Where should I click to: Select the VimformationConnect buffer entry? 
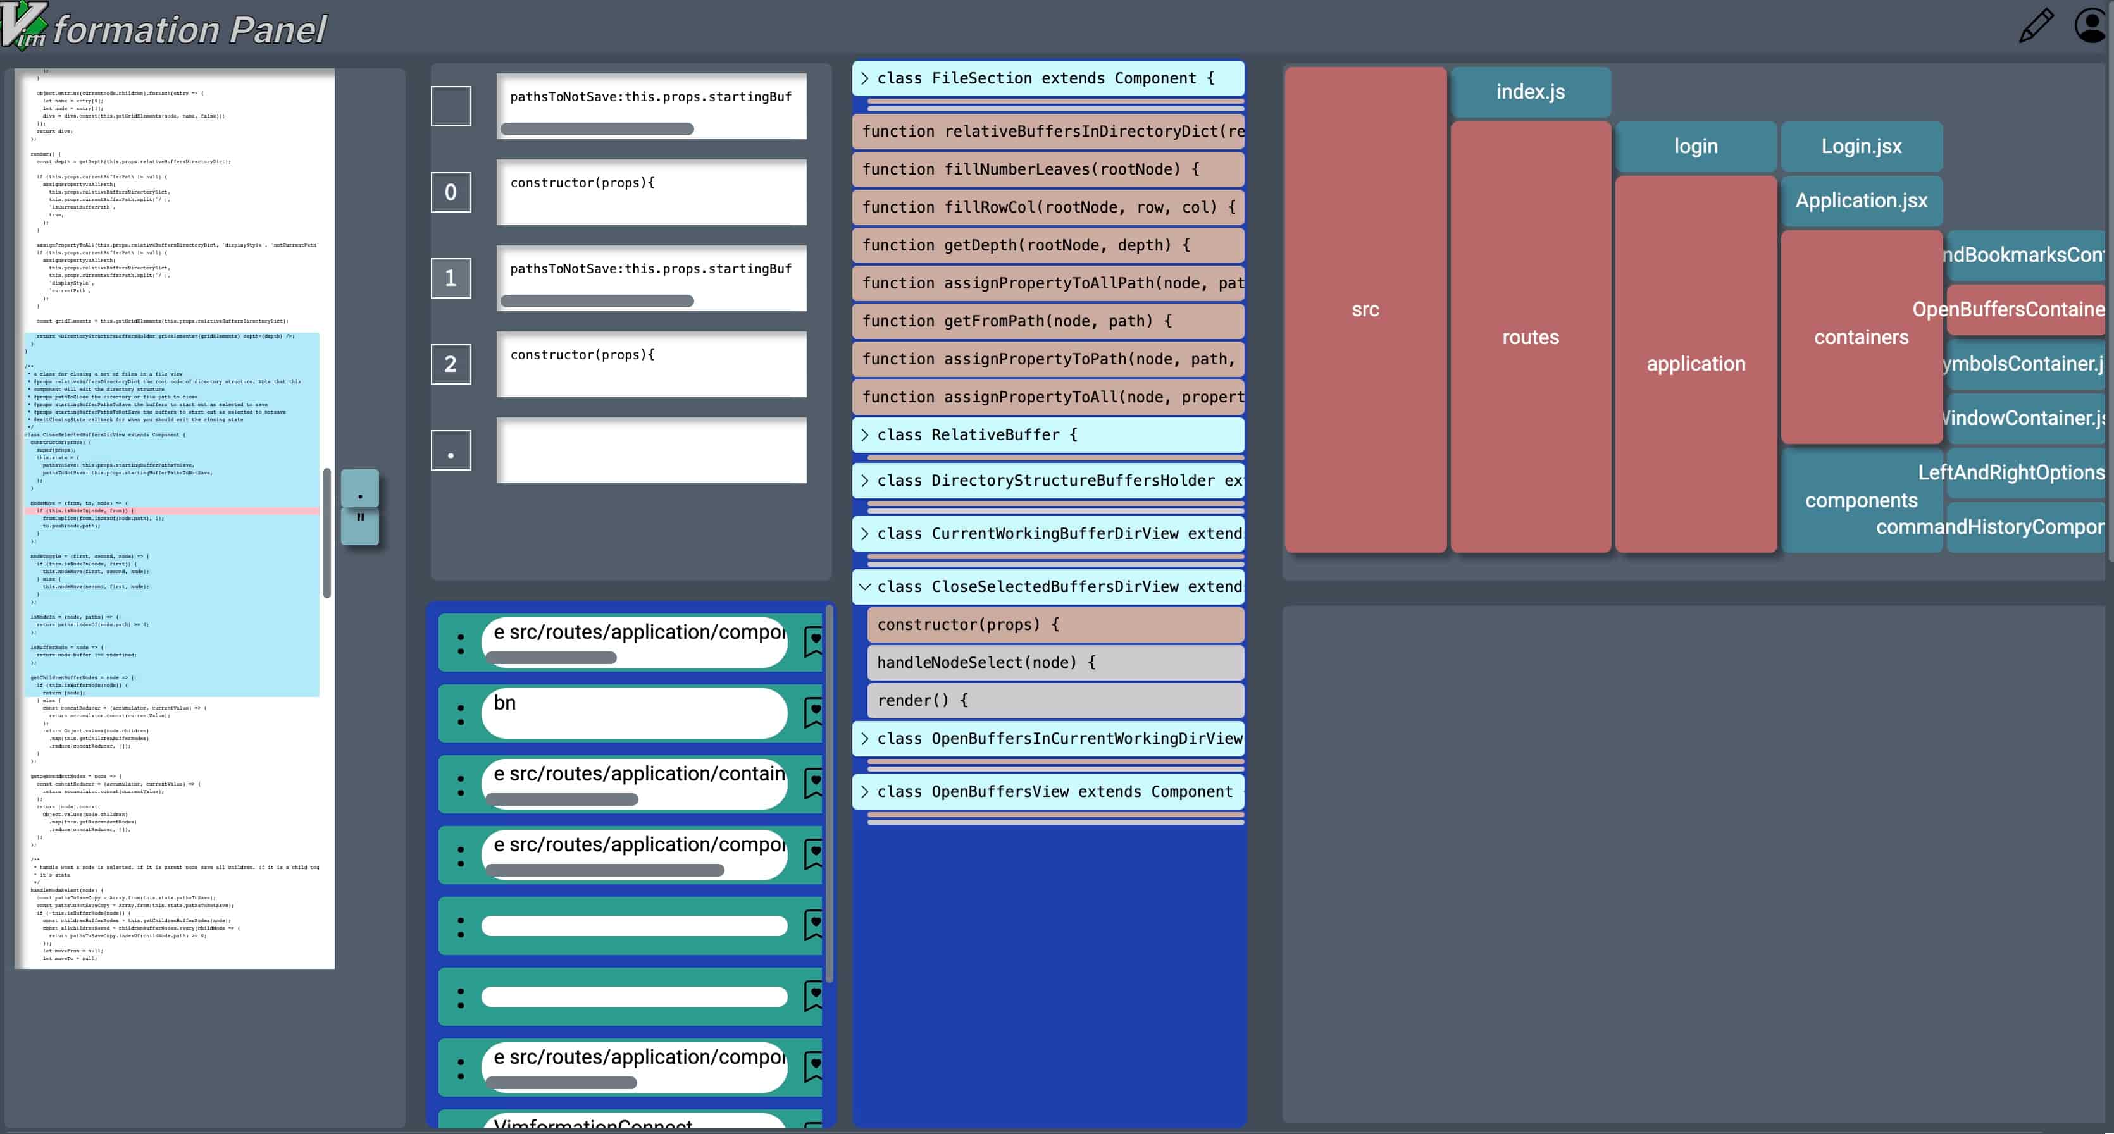click(x=633, y=1123)
